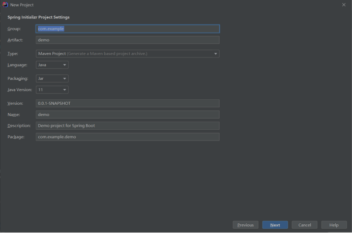Open the Help button
The width and height of the screenshot is (352, 233).
pos(334,225)
